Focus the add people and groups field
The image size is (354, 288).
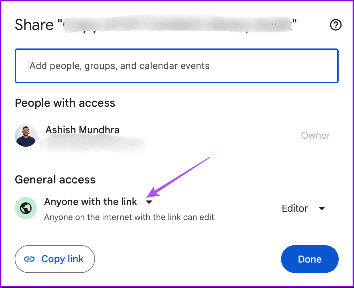176,66
